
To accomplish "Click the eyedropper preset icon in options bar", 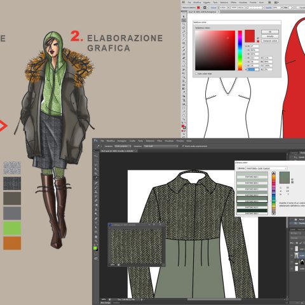I will [98, 146].
